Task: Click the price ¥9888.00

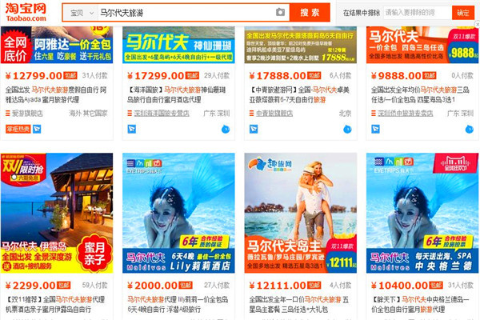Action: (397, 76)
